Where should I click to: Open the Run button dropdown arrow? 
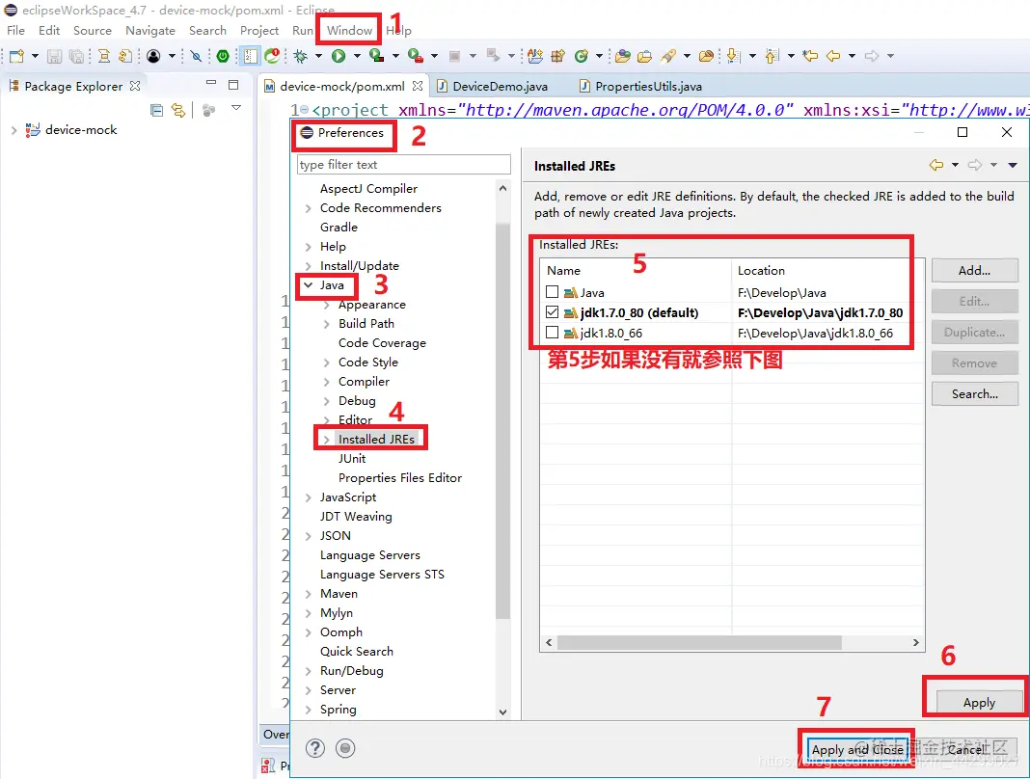357,56
